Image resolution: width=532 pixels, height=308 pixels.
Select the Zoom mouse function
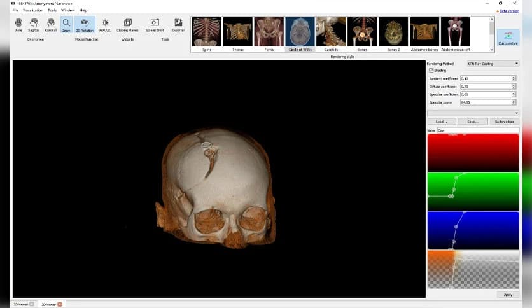66,25
